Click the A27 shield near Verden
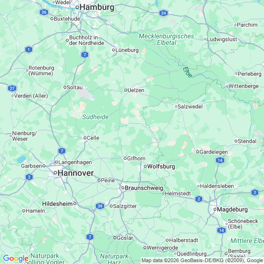The height and width of the screenshot is (264, 264). coord(12,88)
